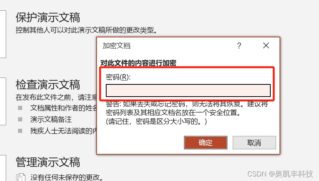The height and width of the screenshot is (181, 319).
Task: Click the 没有任何未保存的更改 status text
Action: [67, 177]
